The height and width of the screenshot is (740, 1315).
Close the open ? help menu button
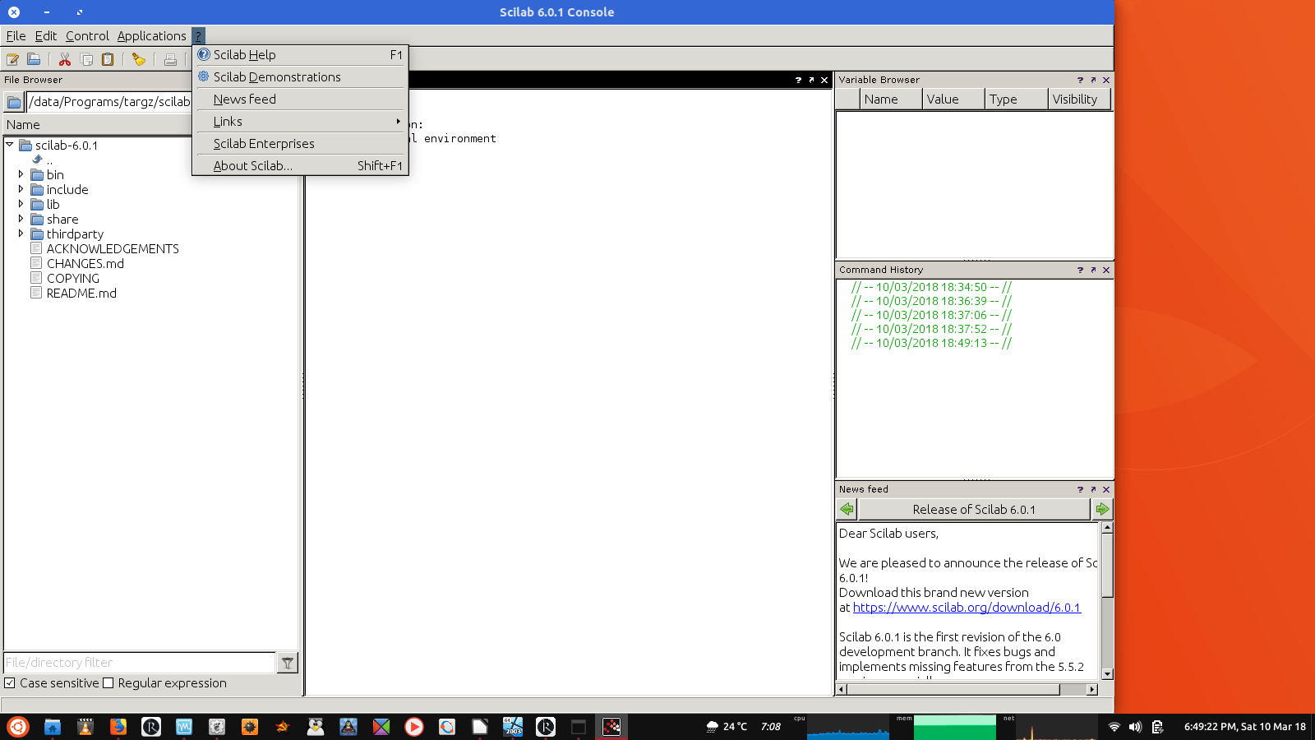tap(198, 36)
